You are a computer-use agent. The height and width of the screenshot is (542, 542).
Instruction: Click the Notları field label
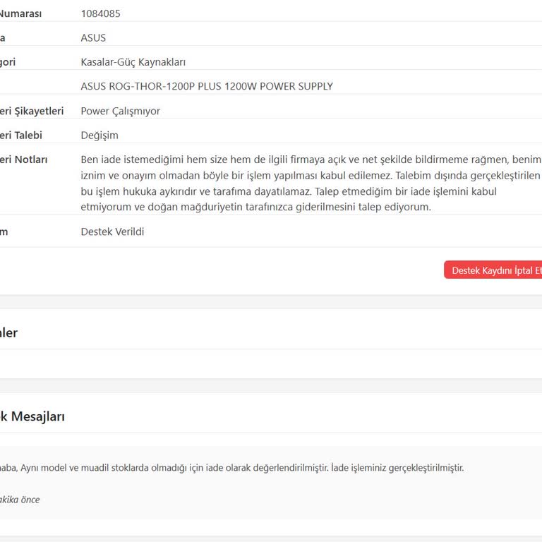23,159
